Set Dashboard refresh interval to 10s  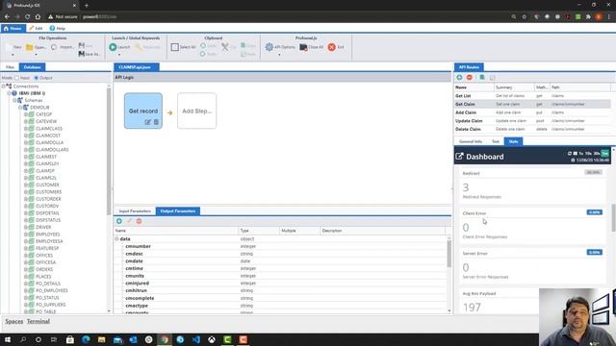coord(588,154)
